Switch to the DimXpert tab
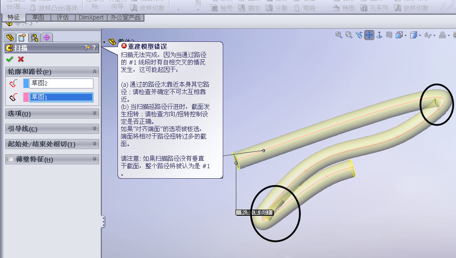This screenshot has width=456, height=258. pos(91,17)
